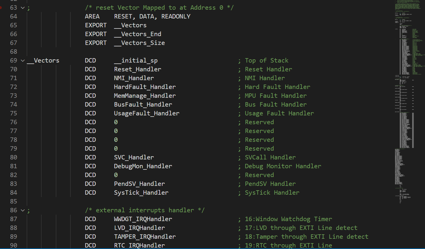This screenshot has width=425, height=249.
Task: Click the NMI_Handler identifier
Action: (134, 78)
